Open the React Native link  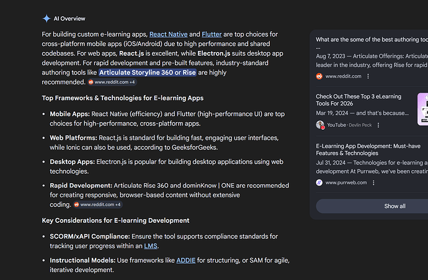coord(168,34)
